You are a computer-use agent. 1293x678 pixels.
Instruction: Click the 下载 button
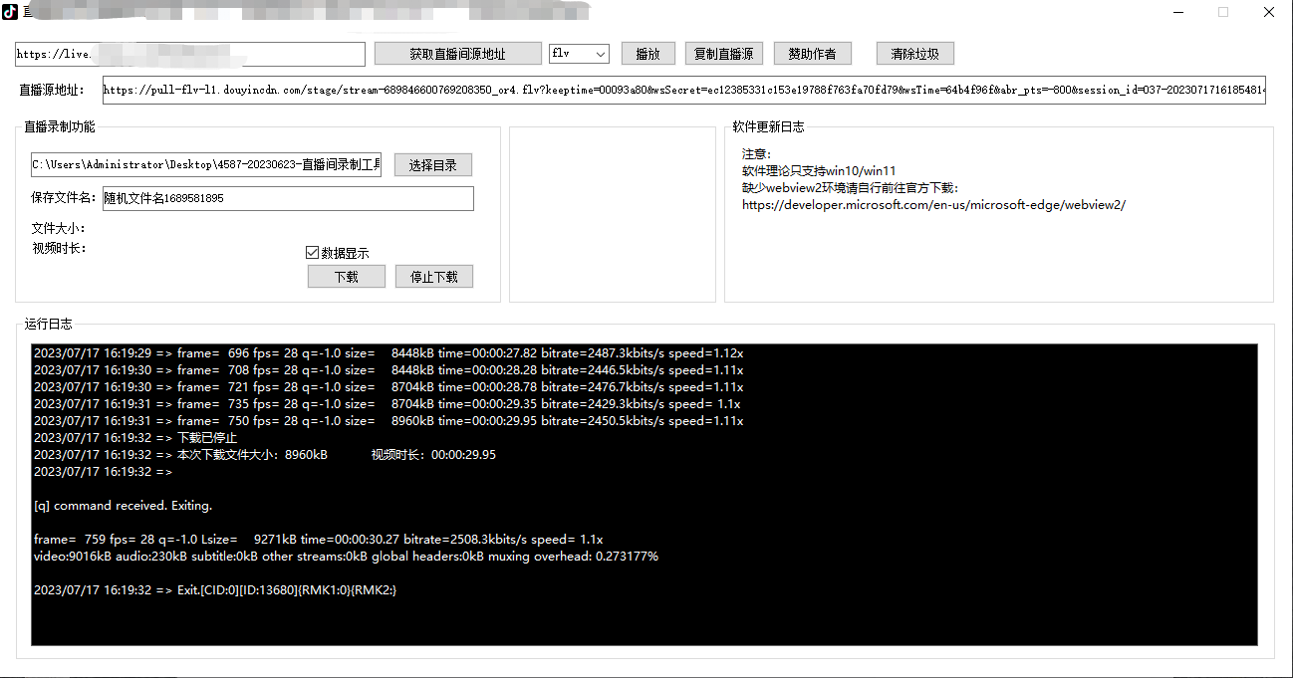pos(346,277)
